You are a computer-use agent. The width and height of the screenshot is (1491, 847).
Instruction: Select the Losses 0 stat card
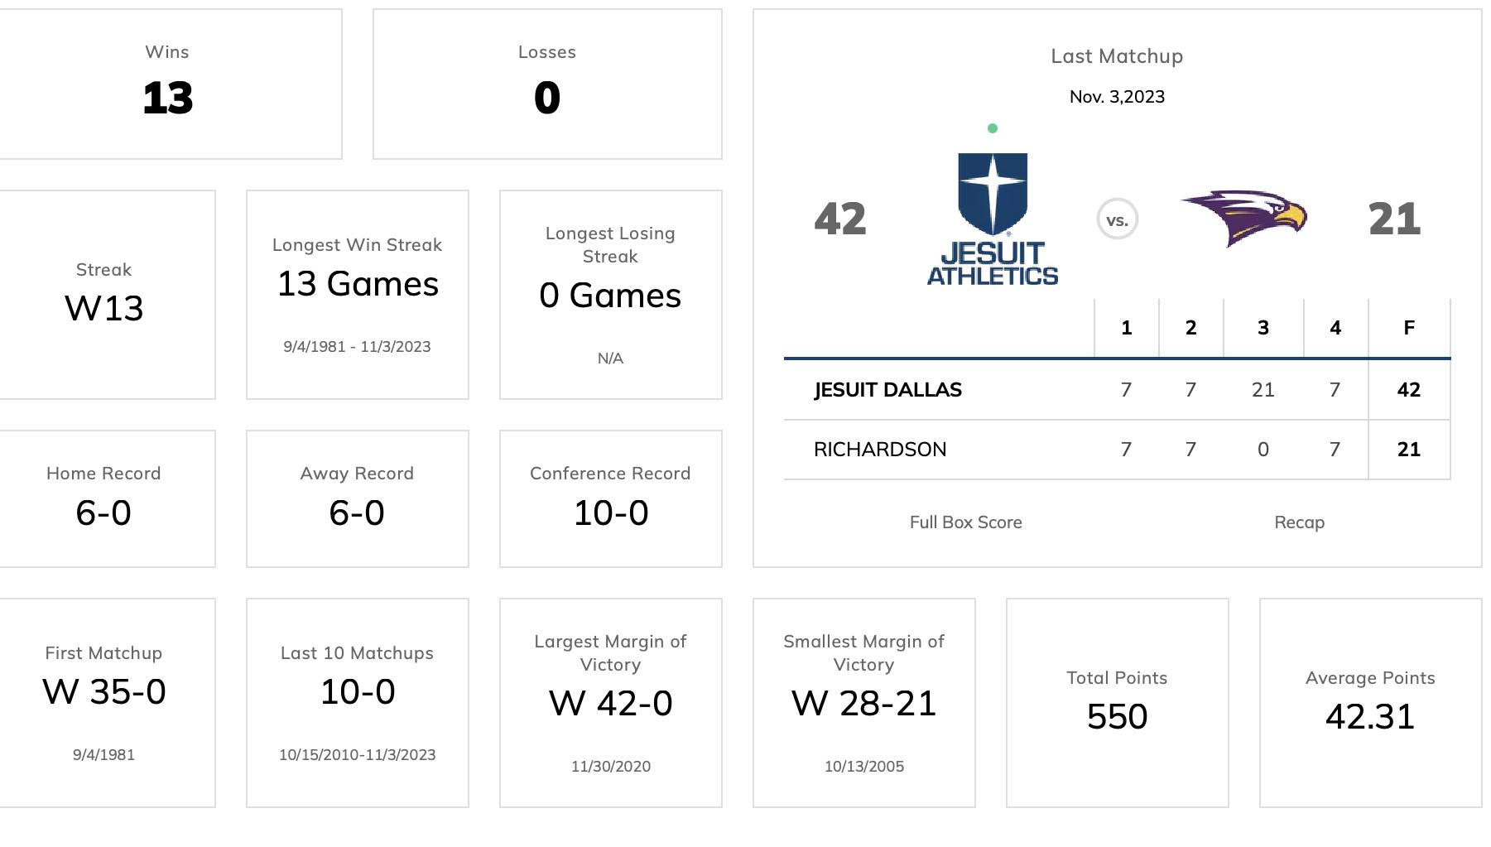[x=547, y=84]
